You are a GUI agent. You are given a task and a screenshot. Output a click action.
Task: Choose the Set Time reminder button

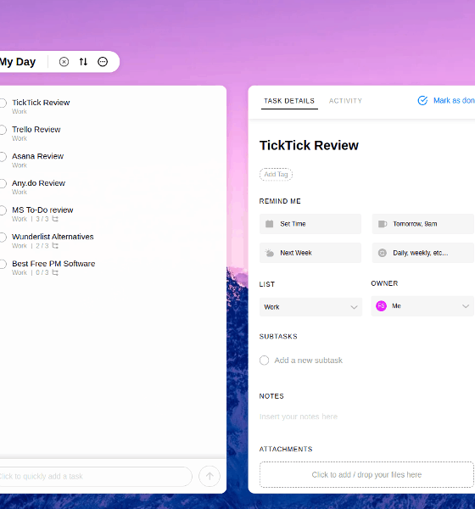(x=310, y=224)
